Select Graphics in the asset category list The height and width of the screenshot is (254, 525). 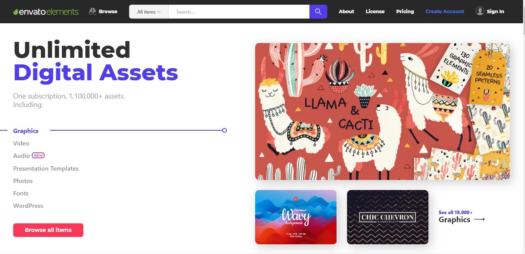[x=26, y=131]
